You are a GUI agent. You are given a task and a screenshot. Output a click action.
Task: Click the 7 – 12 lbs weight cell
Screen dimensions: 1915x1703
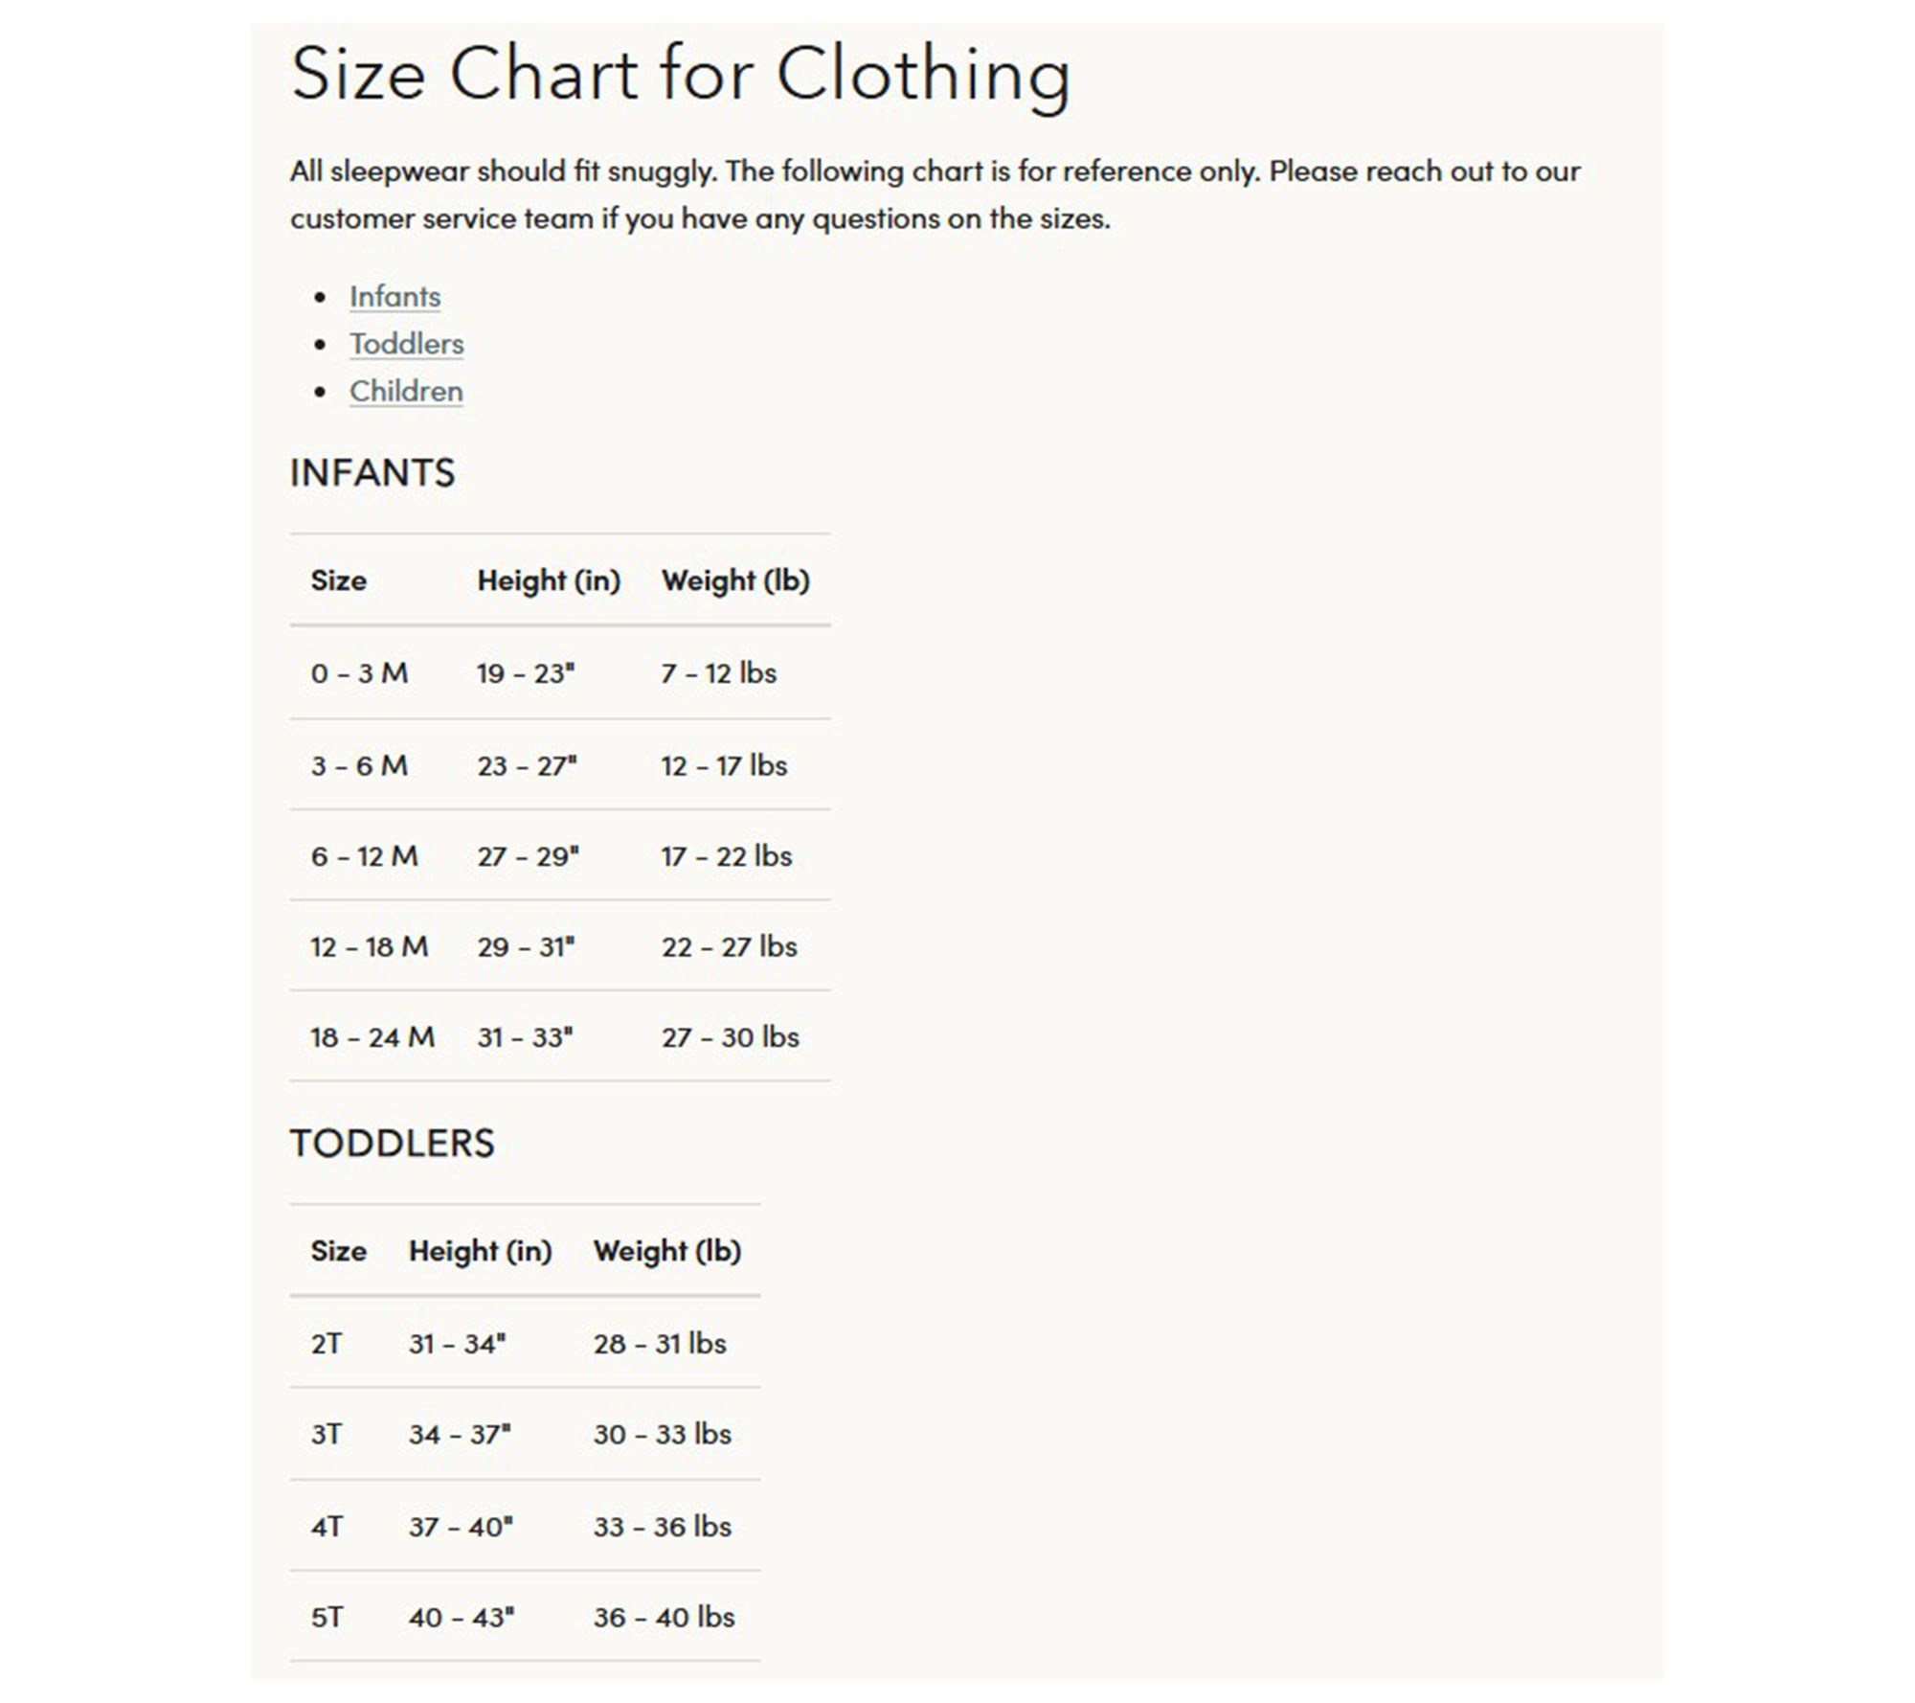[x=718, y=673]
